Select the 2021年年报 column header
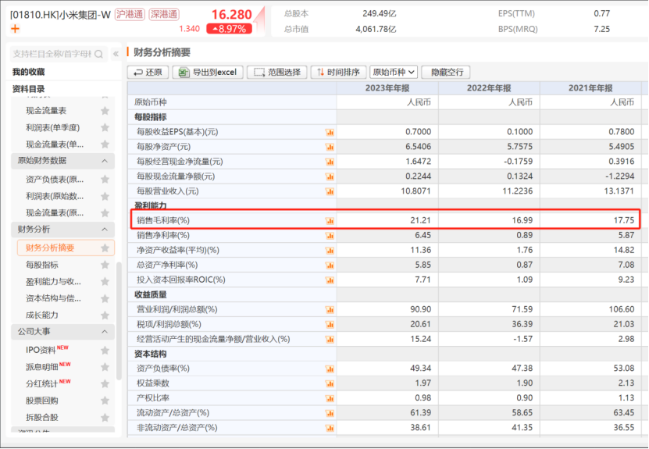The height and width of the screenshot is (449, 649). coord(590,88)
